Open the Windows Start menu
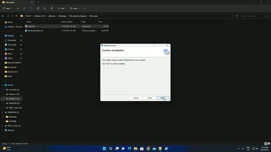Image resolution: width=271 pixels, height=152 pixels. point(105,149)
